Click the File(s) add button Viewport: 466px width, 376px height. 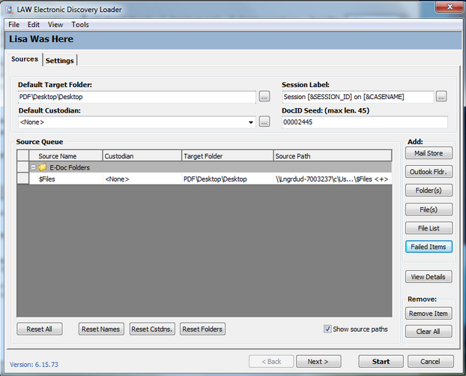click(429, 209)
